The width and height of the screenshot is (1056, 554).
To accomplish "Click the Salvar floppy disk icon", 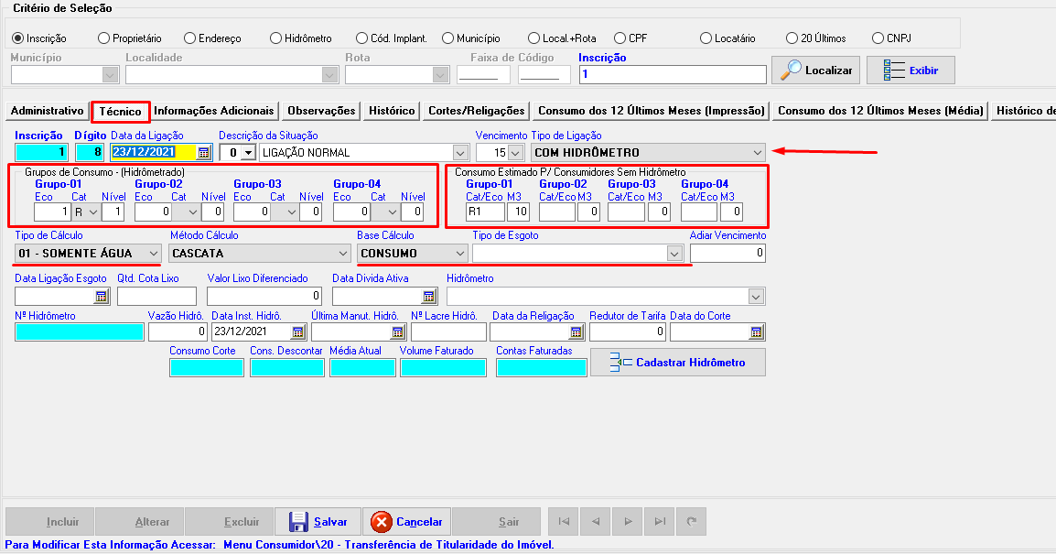I will pos(298,522).
